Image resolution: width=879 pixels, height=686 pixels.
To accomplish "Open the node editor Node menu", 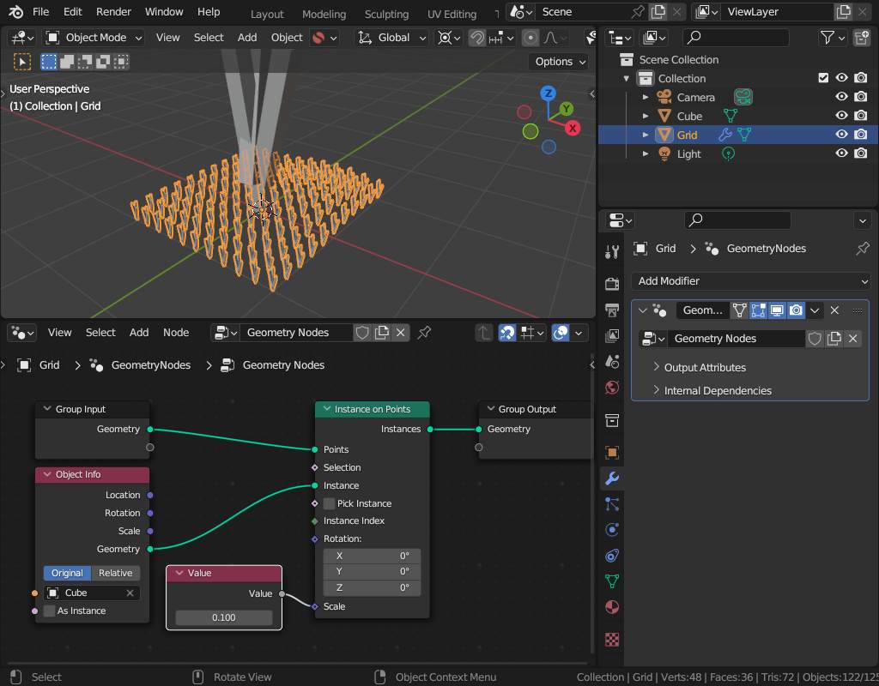I will pos(175,333).
